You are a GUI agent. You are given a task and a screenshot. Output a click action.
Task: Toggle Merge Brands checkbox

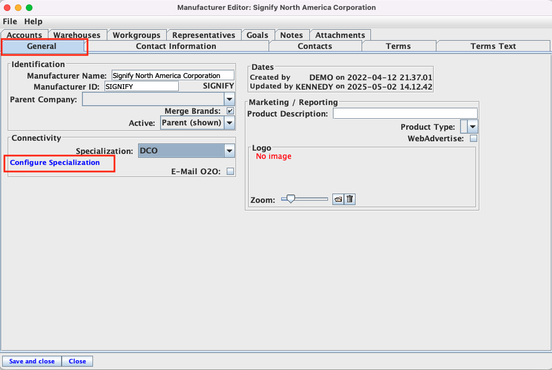point(230,111)
